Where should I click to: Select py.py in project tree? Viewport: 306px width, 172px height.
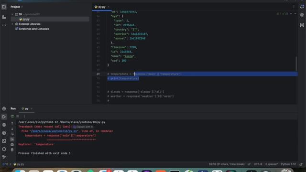click(50, 19)
